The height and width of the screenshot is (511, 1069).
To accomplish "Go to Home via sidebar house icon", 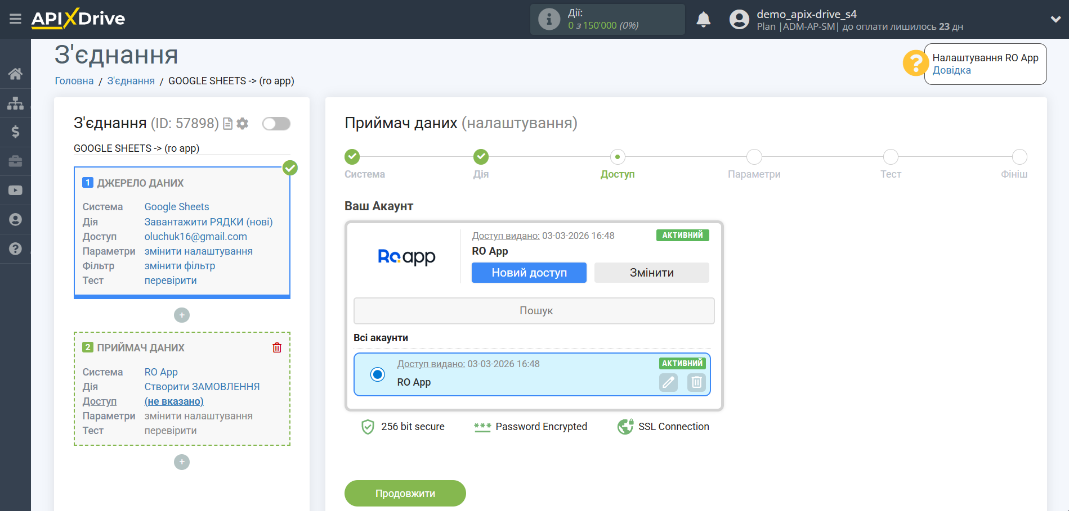I will coord(15,74).
